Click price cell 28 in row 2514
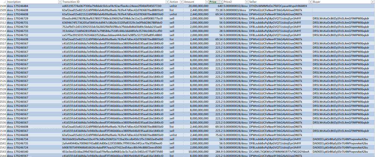The width and height of the screenshot is (375, 157). point(216,31)
